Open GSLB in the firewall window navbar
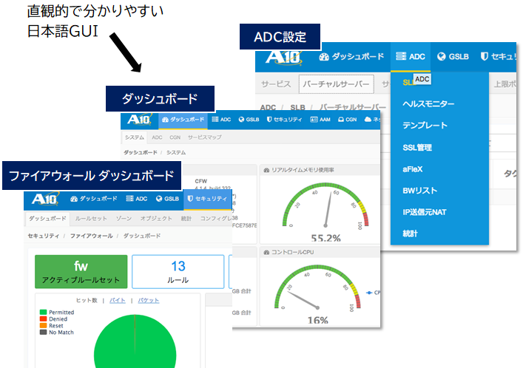This screenshot has height=368, width=523. (167, 199)
